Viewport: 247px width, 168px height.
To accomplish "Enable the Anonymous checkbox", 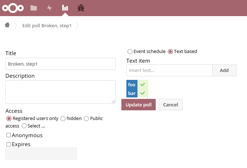I will pos(9,135).
